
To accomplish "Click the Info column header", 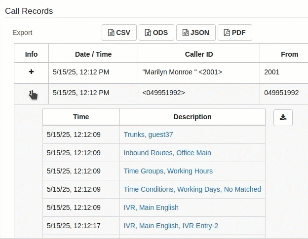I will 31,54.
